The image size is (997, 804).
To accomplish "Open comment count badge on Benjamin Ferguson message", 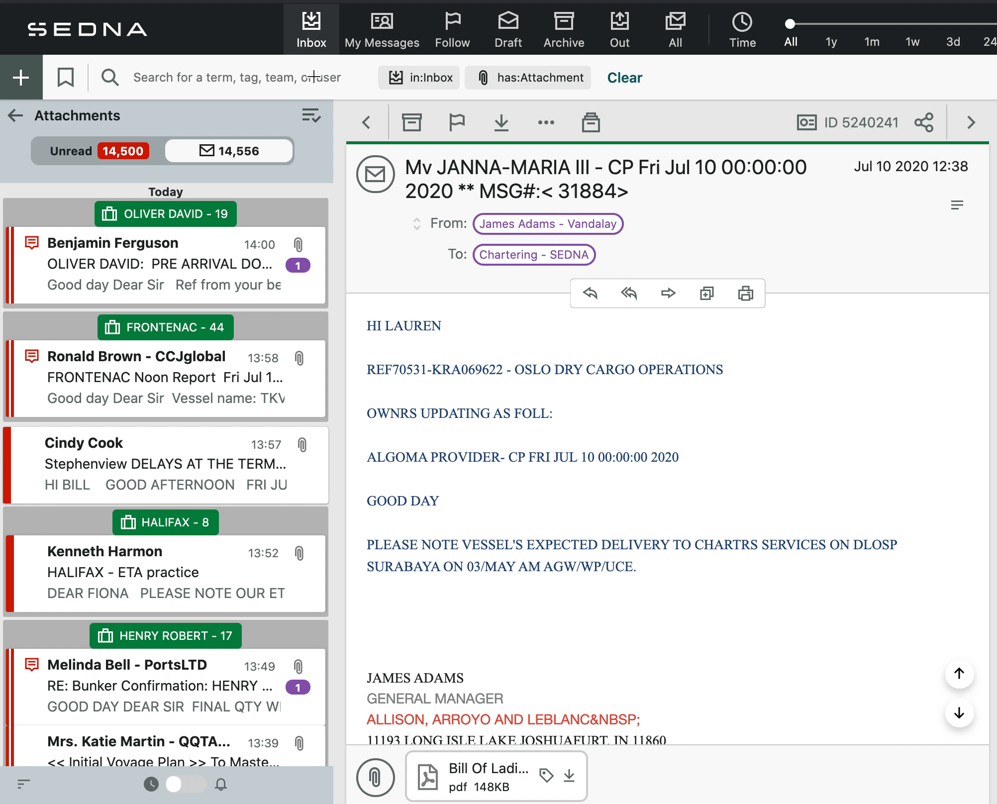I will [x=298, y=266].
